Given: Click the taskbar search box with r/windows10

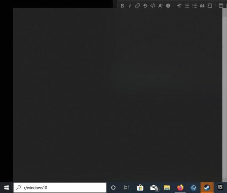Looking at the screenshot, I should pos(60,188).
